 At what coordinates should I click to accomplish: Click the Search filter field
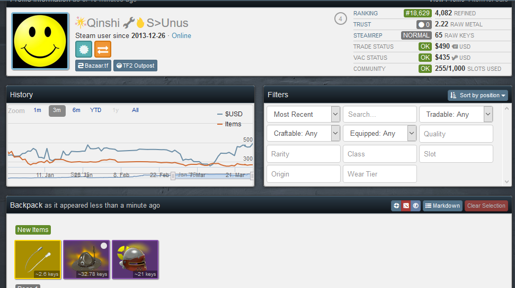(x=380, y=114)
